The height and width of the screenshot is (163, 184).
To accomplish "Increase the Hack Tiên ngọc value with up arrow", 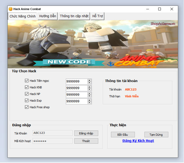I will 89,80.
